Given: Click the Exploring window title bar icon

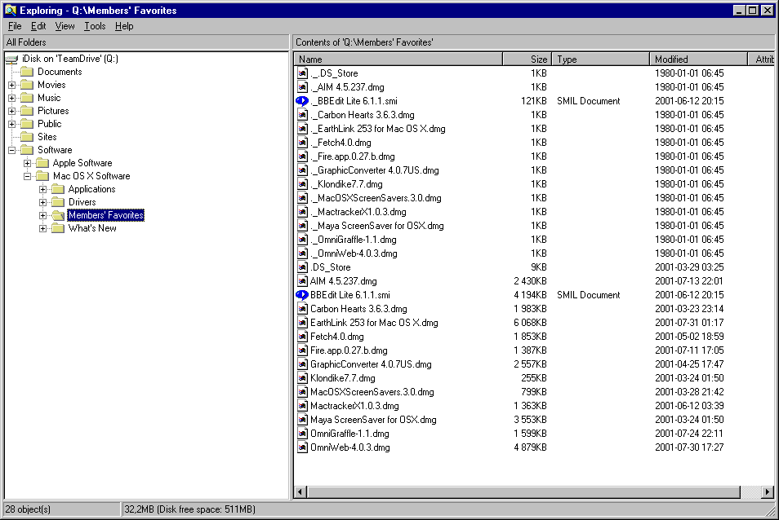Looking at the screenshot, I should [x=11, y=10].
